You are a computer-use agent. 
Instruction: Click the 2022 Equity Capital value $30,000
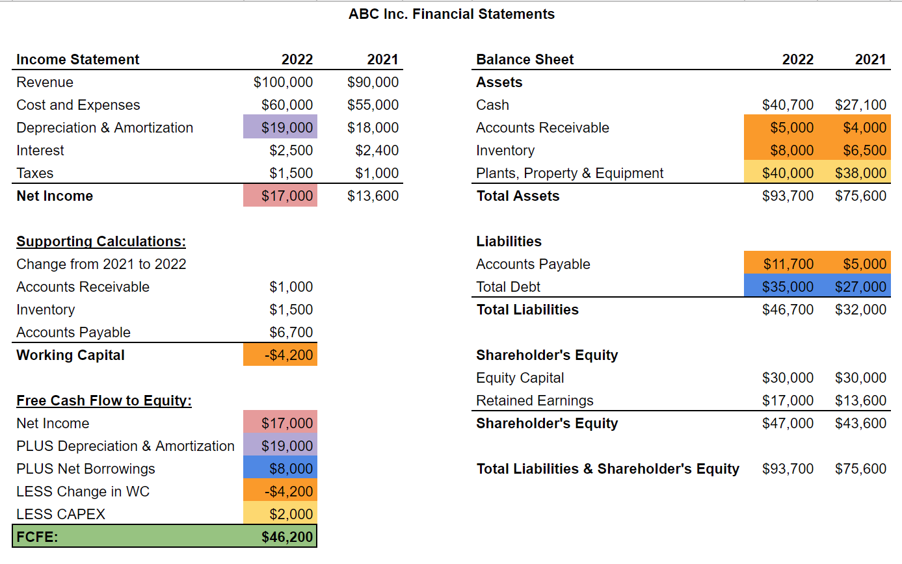788,378
